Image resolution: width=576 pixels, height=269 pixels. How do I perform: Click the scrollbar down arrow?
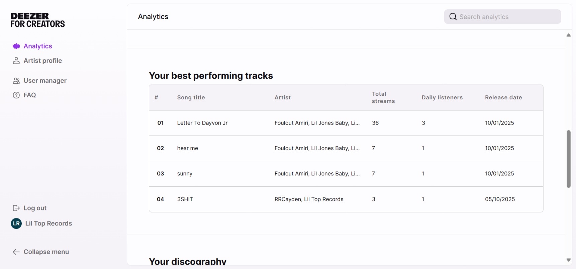568,260
